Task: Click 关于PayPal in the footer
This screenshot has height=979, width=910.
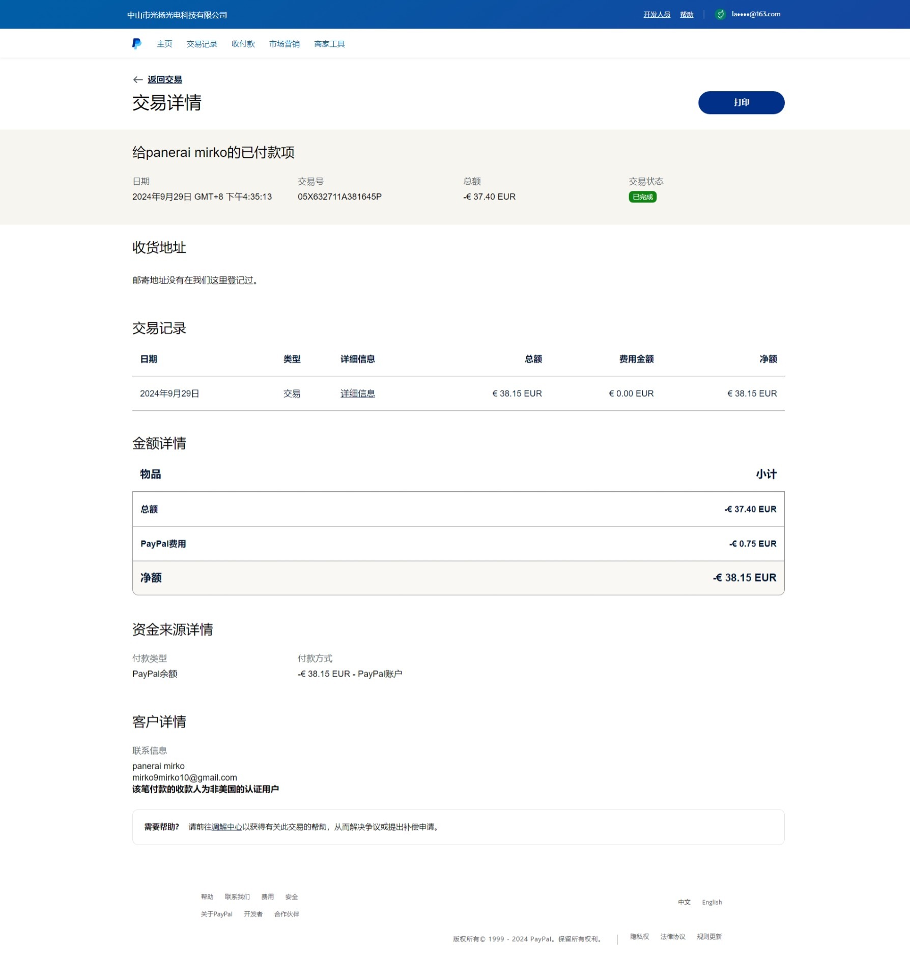Action: [x=216, y=914]
